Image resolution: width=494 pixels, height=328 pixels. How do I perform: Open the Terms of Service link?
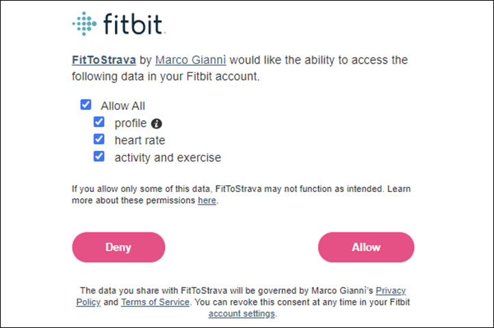point(155,302)
